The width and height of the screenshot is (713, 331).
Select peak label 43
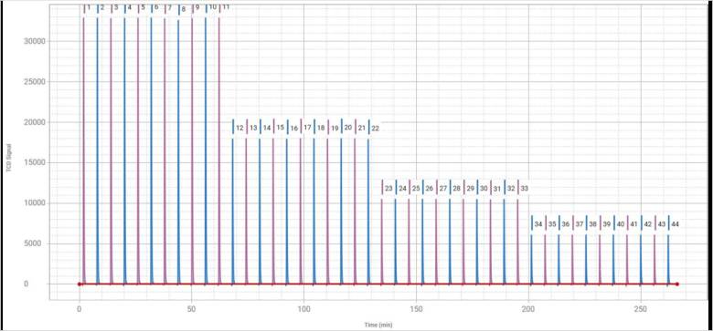[x=662, y=224]
